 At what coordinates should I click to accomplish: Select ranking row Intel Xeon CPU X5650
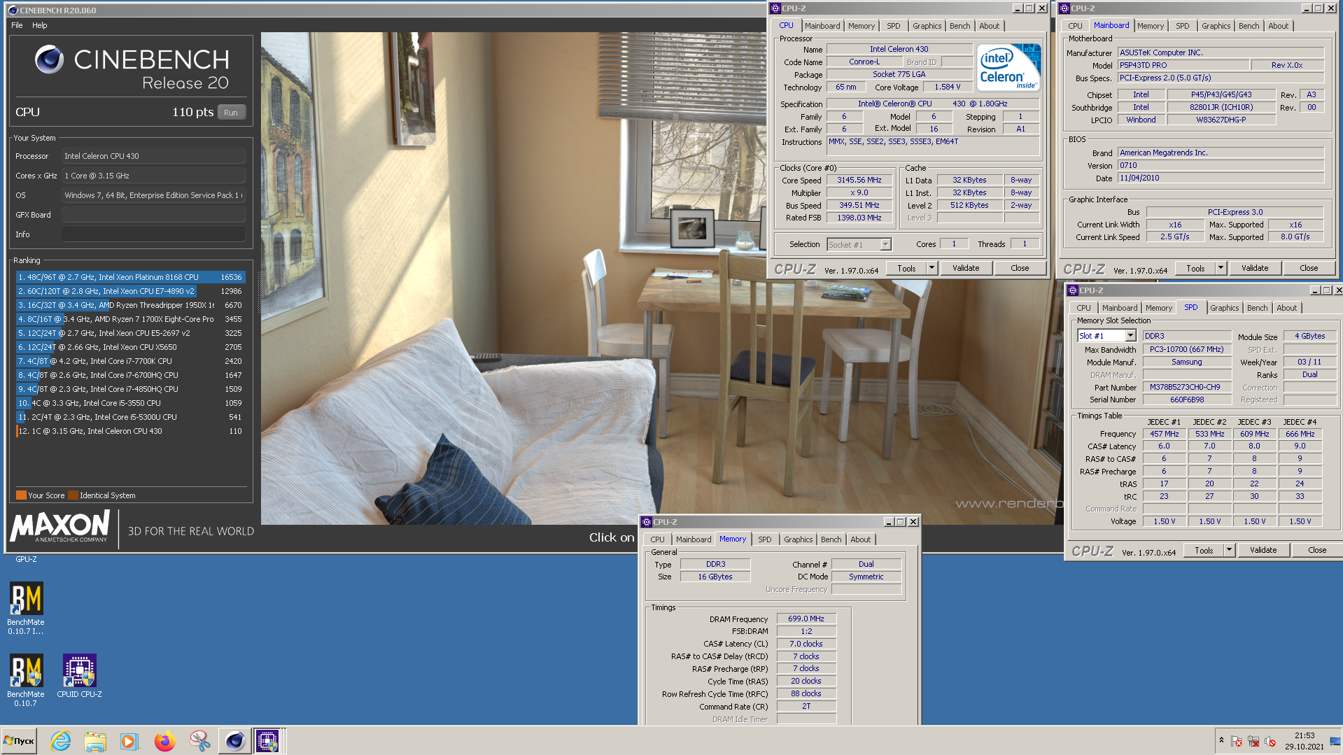tap(130, 347)
